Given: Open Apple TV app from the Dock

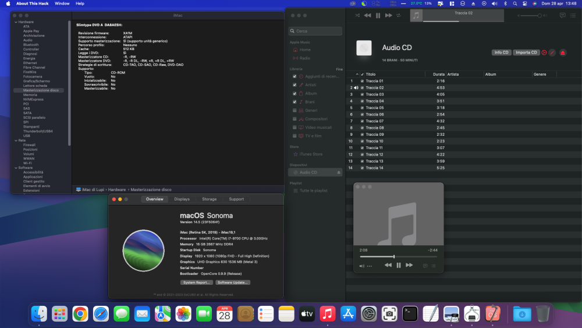Looking at the screenshot, I should pyautogui.click(x=307, y=314).
